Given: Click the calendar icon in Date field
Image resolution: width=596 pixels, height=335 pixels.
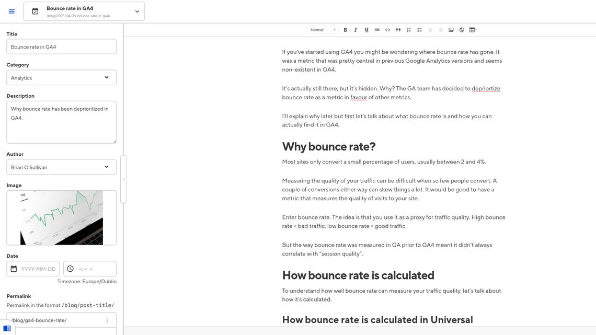Looking at the screenshot, I should [x=14, y=269].
